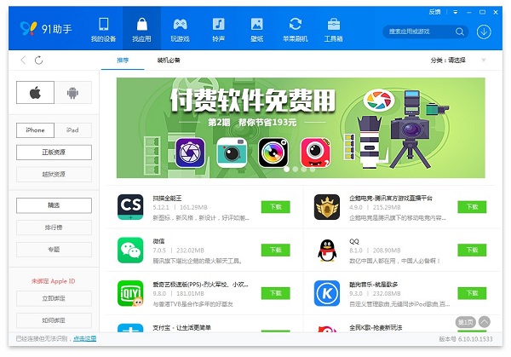Image resolution: width=511 pixels, height=357 pixels.
Task: Click the download manager arrow icon
Action: [484, 32]
